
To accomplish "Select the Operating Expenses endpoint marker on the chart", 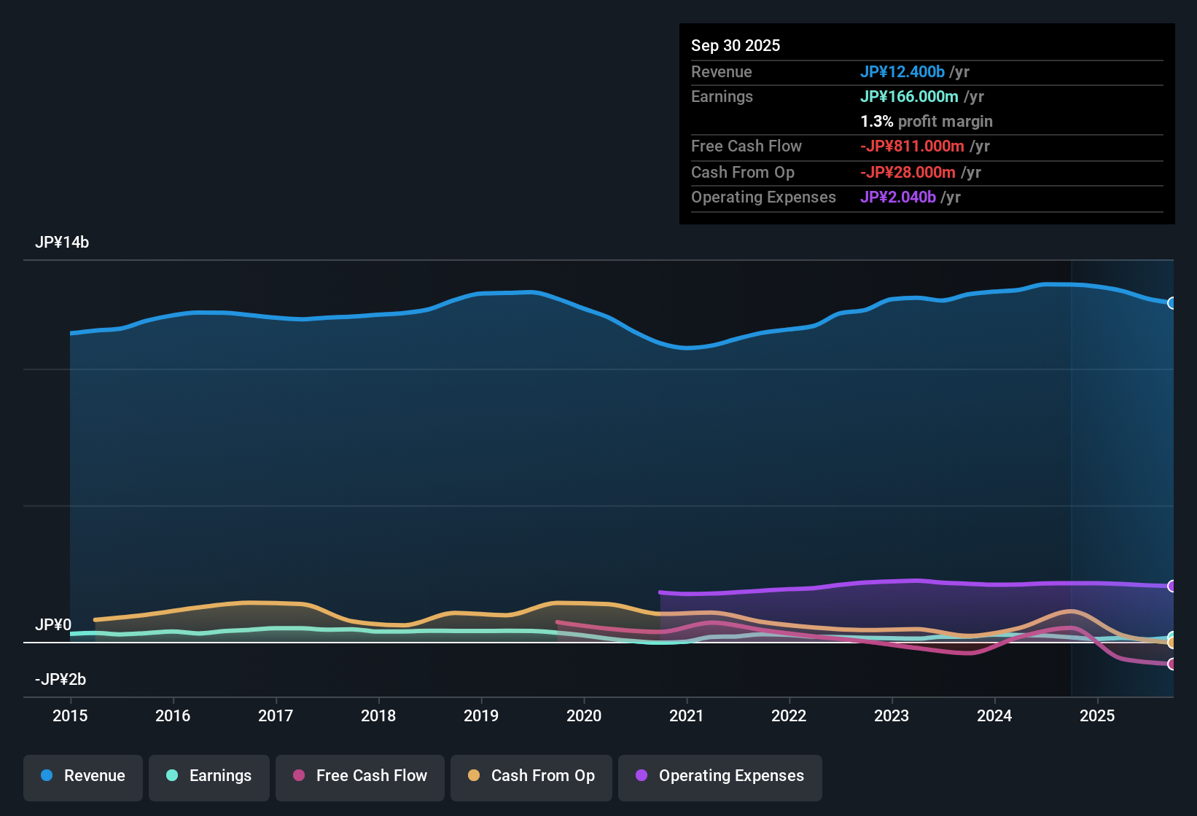I will click(1172, 586).
